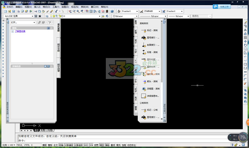Viewport: 249px width, 148px height.
Task: Open the AutoCAD 经典 workspace dropdown
Action: tap(19, 16)
